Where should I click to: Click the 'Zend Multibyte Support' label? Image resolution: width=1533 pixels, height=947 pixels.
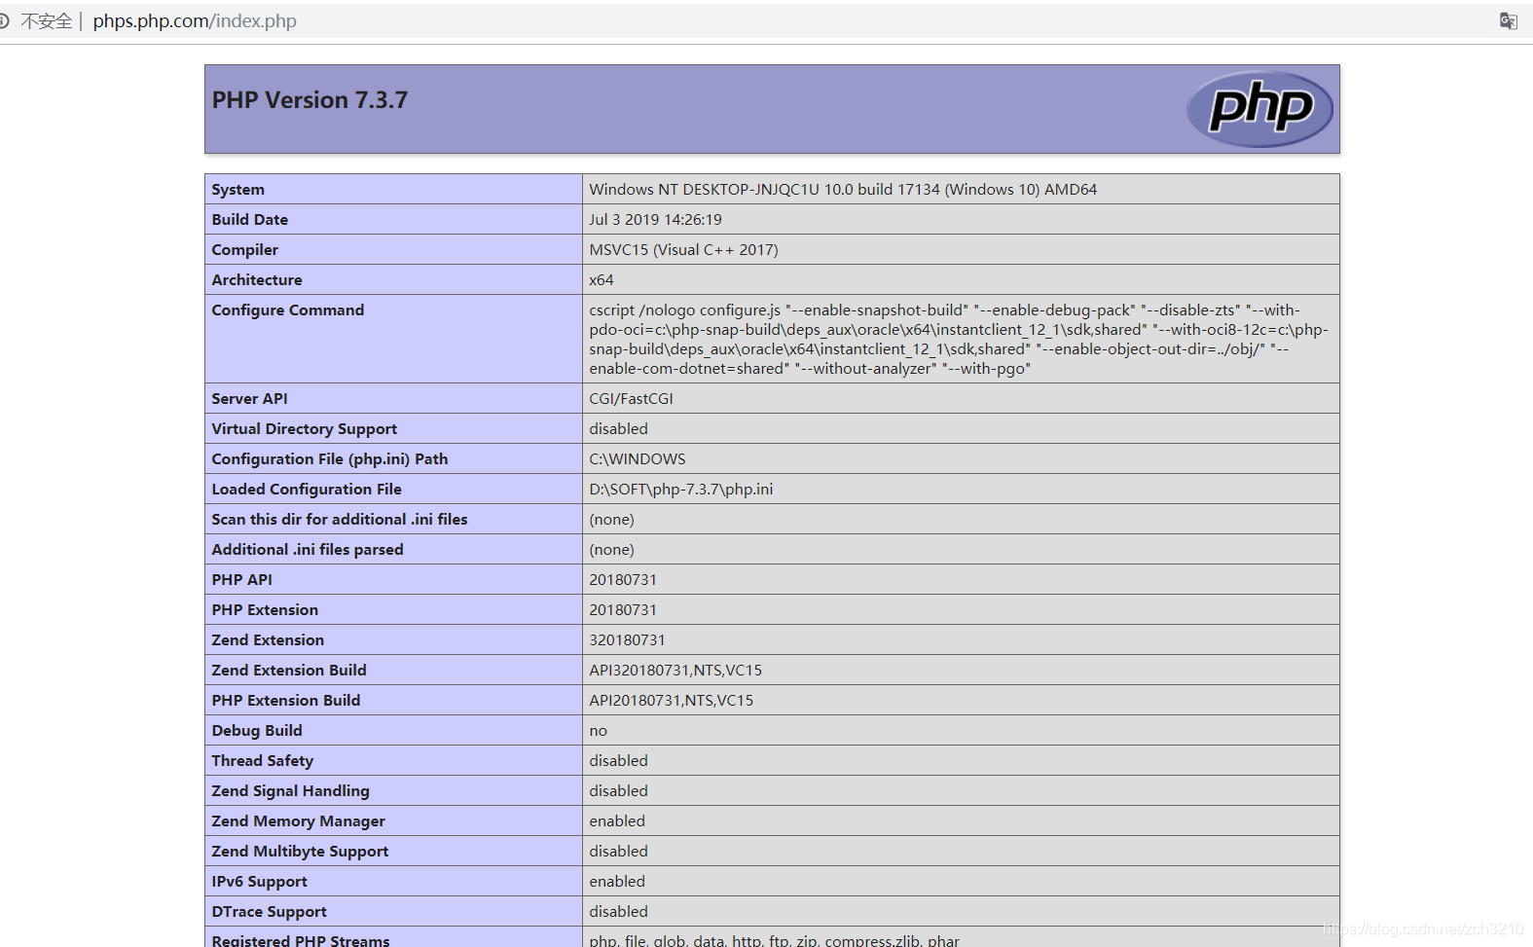[x=300, y=851]
